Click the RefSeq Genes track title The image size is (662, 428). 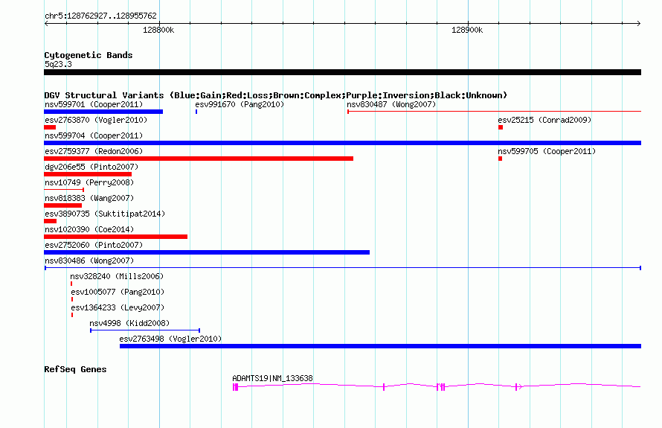[75, 369]
